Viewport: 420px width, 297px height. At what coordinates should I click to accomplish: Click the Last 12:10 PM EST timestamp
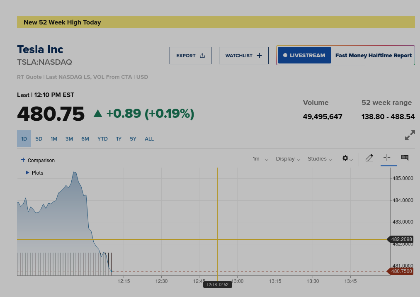[x=46, y=95]
